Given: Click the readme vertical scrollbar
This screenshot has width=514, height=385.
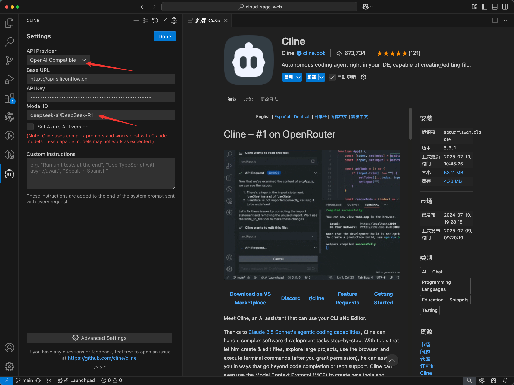Looking at the screenshot, I should (410, 124).
